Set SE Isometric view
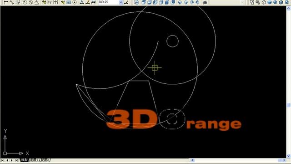The image size is (291, 164). (186, 2)
